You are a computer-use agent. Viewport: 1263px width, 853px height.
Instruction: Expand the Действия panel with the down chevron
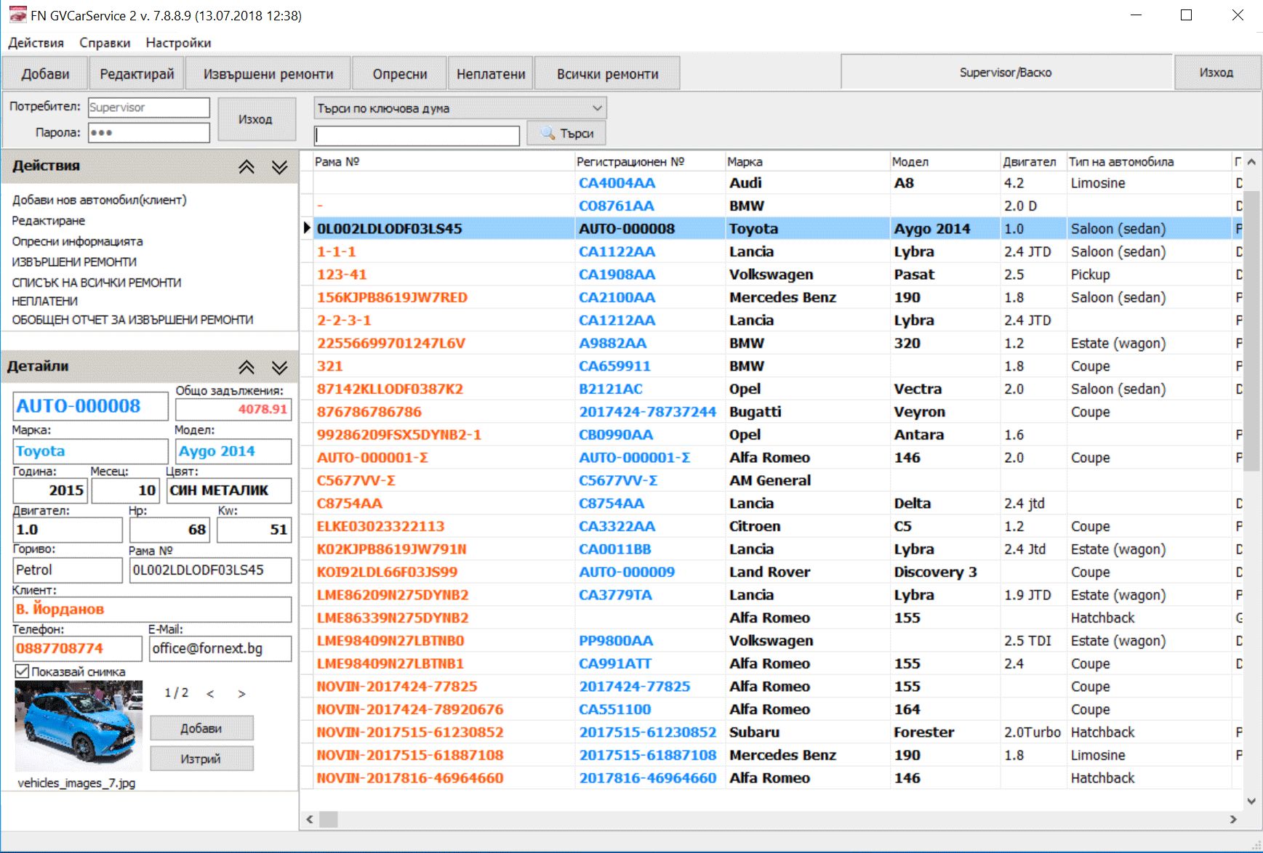click(x=279, y=167)
